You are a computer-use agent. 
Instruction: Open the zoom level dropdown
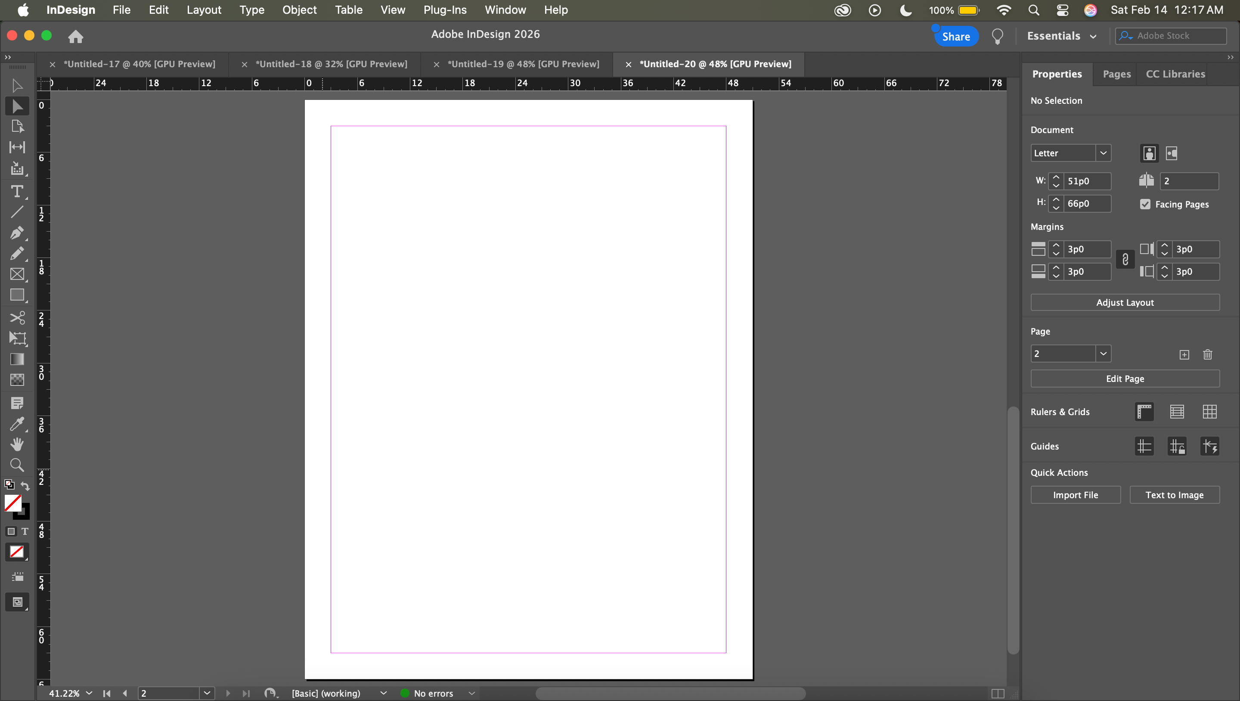89,693
